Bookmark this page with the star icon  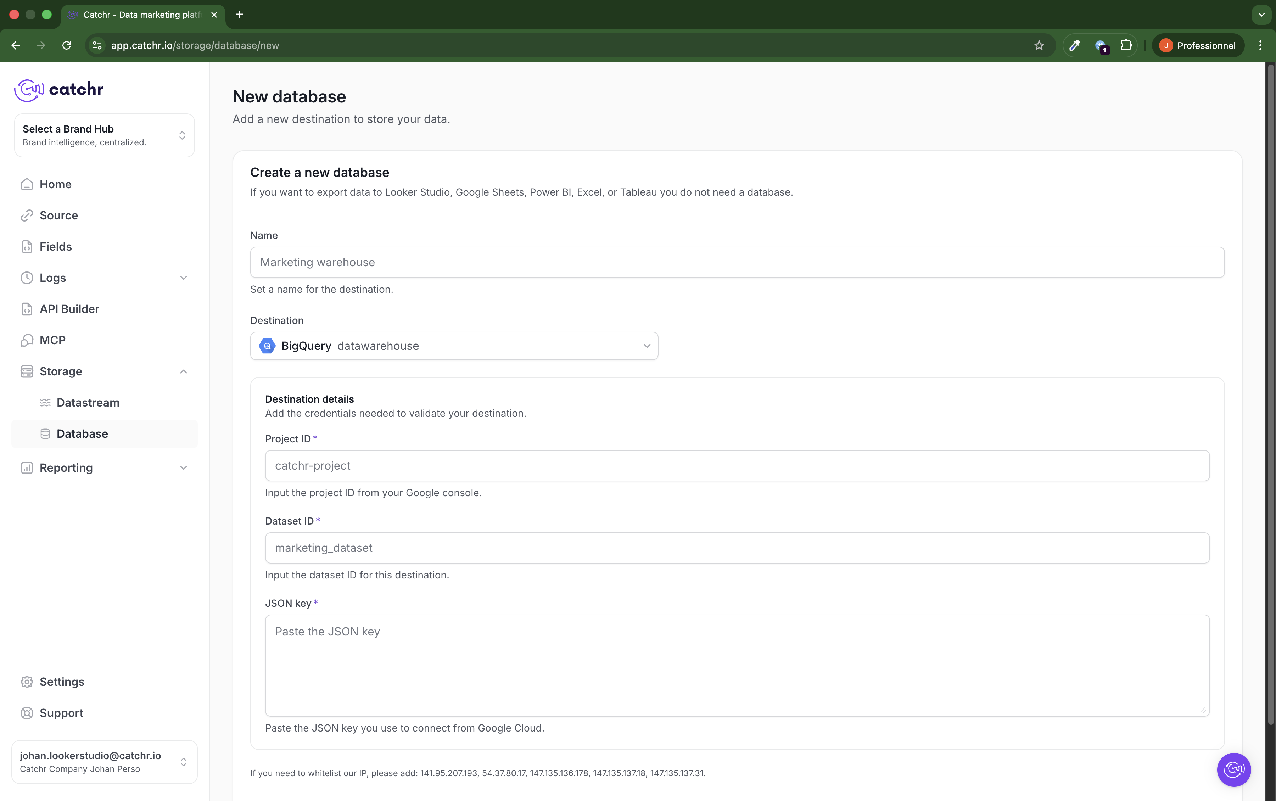tap(1039, 46)
